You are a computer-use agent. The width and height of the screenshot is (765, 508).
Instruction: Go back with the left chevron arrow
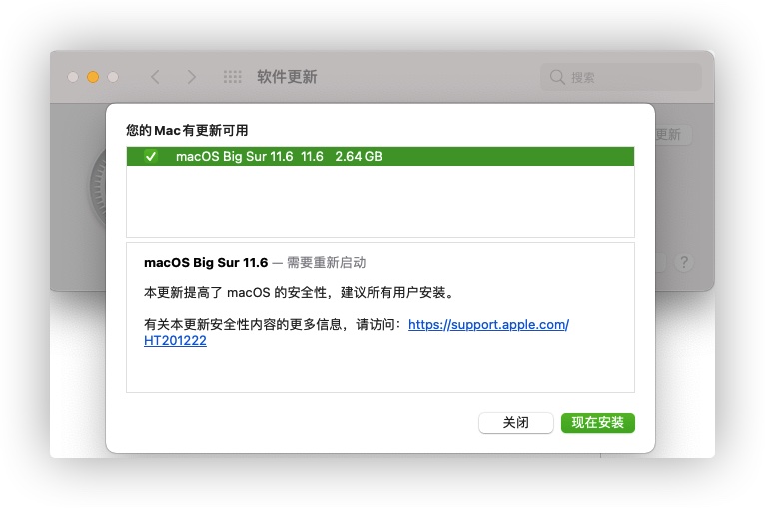click(155, 77)
